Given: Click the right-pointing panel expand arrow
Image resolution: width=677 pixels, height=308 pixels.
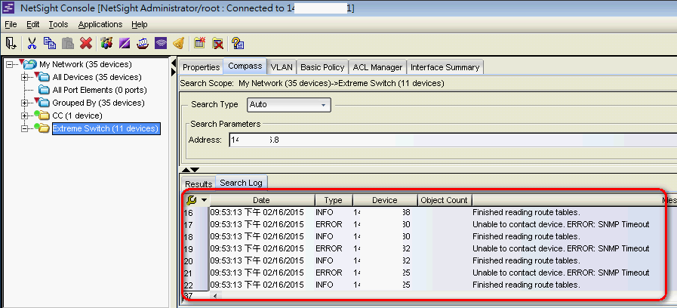Looking at the screenshot, I should click(x=174, y=72).
